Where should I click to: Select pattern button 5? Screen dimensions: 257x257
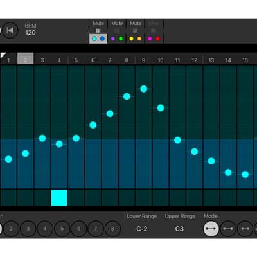(62, 229)
